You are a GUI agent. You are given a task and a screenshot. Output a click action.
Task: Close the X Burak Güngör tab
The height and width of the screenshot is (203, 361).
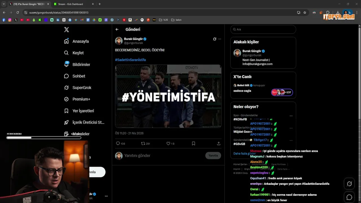click(x=48, y=4)
